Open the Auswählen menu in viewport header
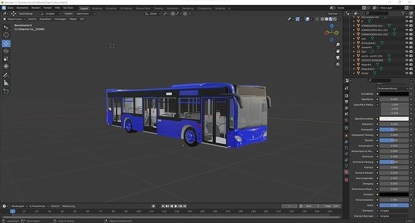The width and height of the screenshot is (415, 223). [45, 19]
